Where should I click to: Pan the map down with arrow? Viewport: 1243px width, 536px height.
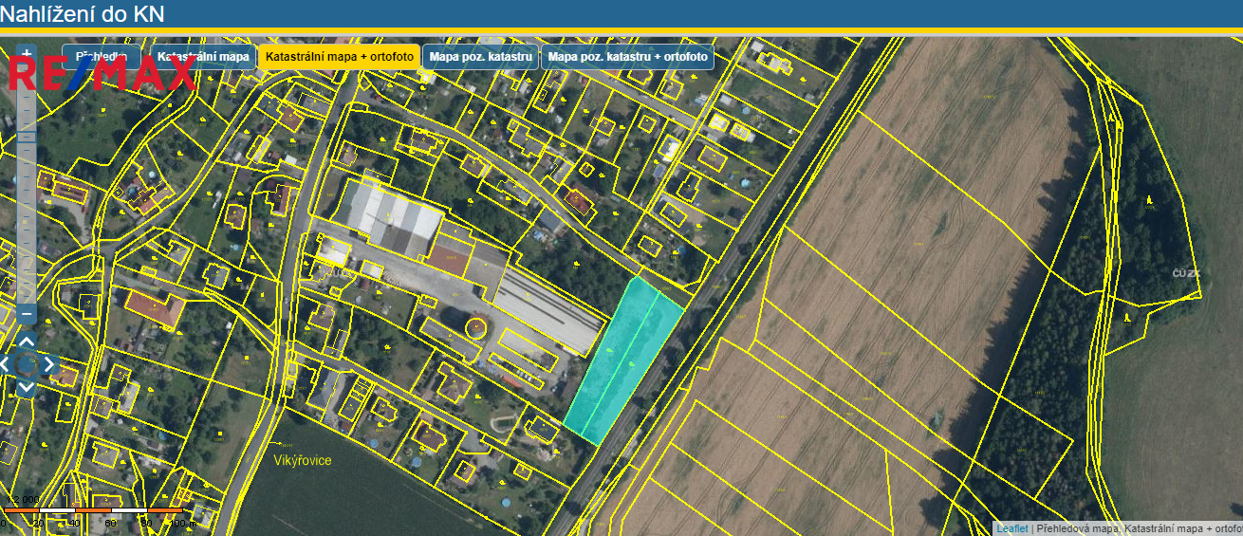pos(27,386)
